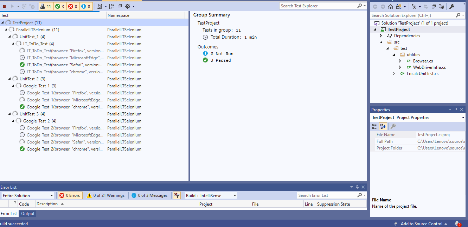This screenshot has width=468, height=227.
Task: Show all 11 tests filter
Action: [x=46, y=6]
